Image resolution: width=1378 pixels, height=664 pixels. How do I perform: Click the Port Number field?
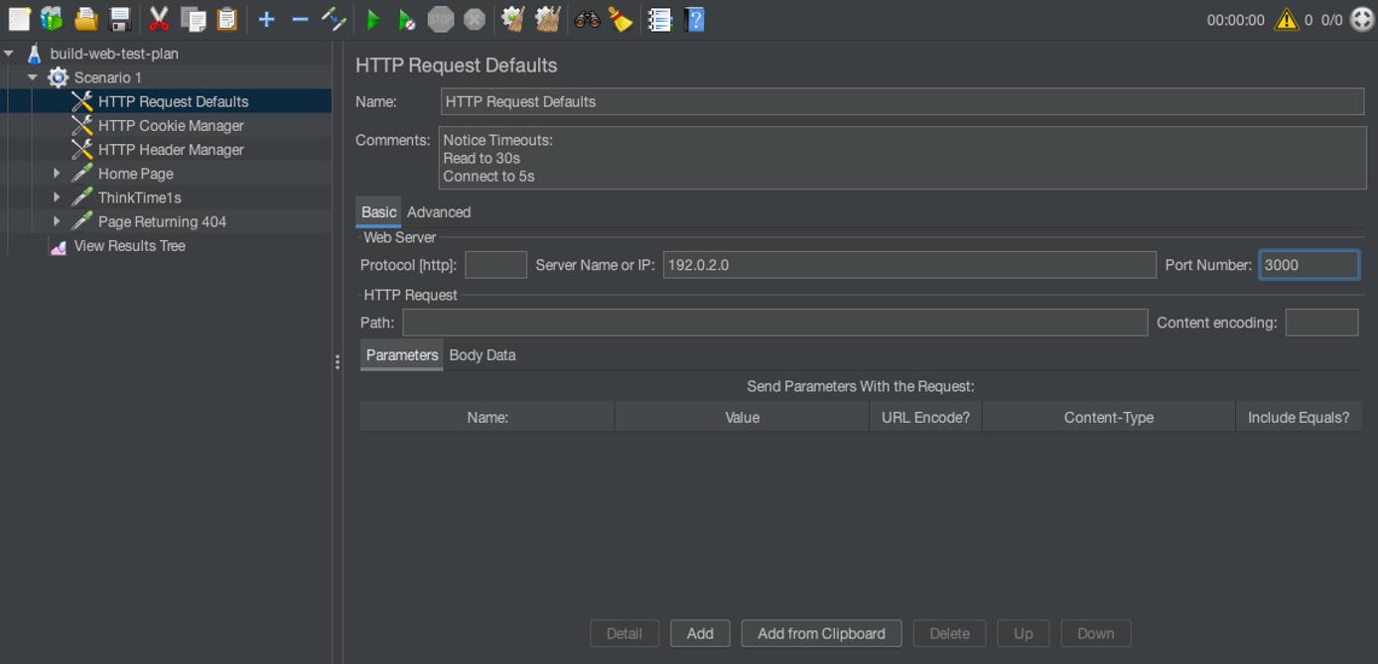point(1309,264)
